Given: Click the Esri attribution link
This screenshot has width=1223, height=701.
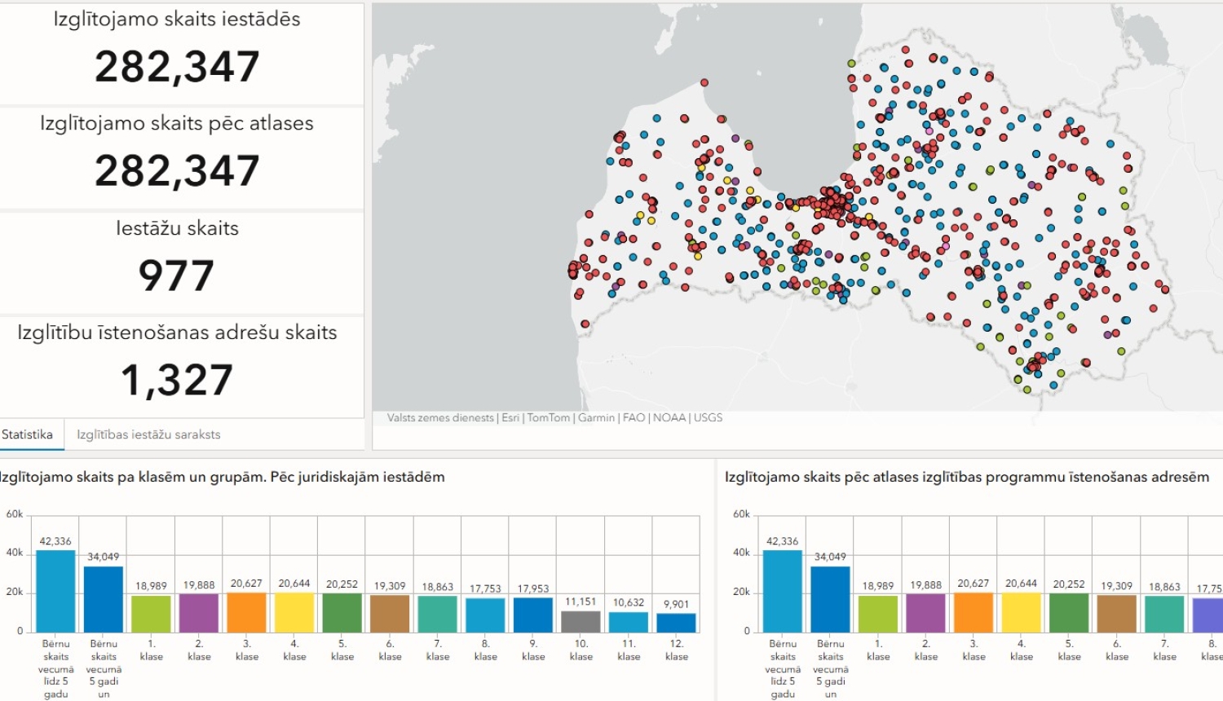Looking at the screenshot, I should pyautogui.click(x=510, y=417).
